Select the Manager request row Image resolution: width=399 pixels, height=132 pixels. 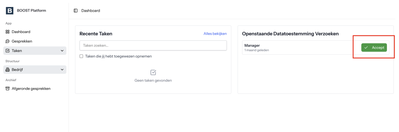click(x=316, y=47)
